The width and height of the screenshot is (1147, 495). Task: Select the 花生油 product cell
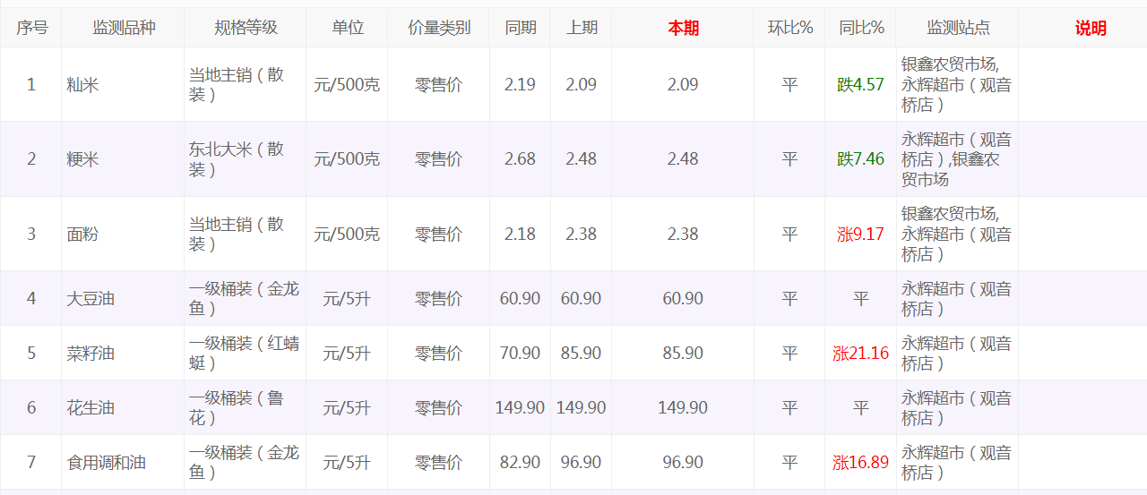pos(91,408)
